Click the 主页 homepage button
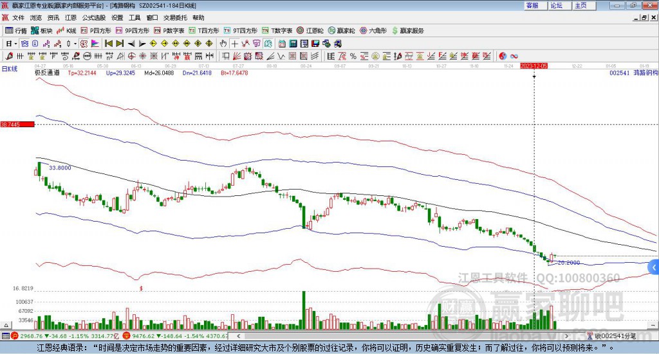Viewport: 659px width, 354px height. (584, 5)
